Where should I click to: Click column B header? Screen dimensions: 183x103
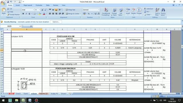pyautogui.click(x=27, y=29)
